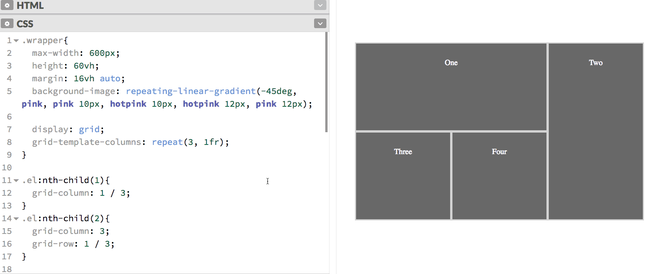Click the CSS panel title

(25, 24)
